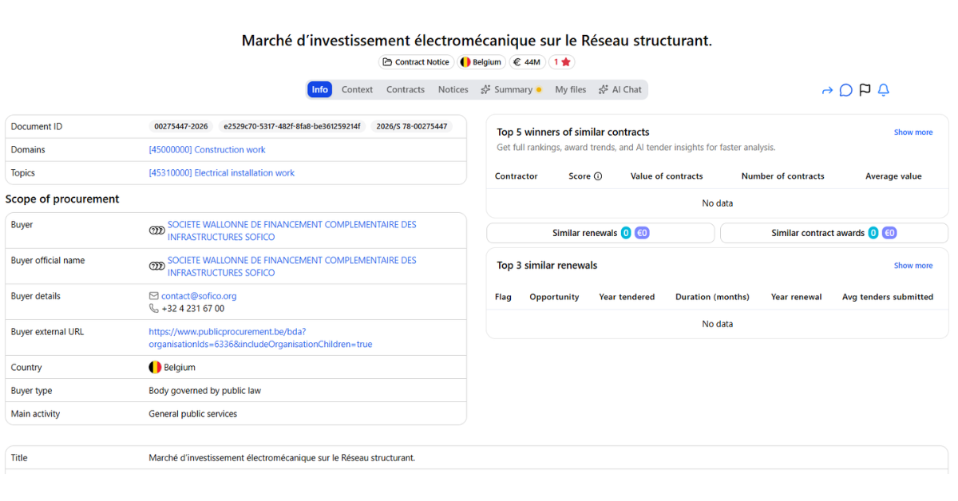Click the Summary tab sparkle icon
The image size is (958, 501).
pos(485,90)
